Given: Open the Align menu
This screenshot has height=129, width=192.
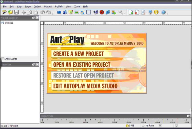Looking at the screenshot, I should pos(20,6).
